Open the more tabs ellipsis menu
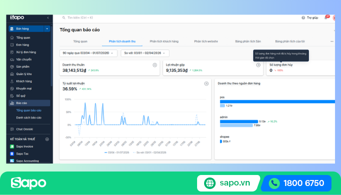The width and height of the screenshot is (341, 195). [332, 41]
